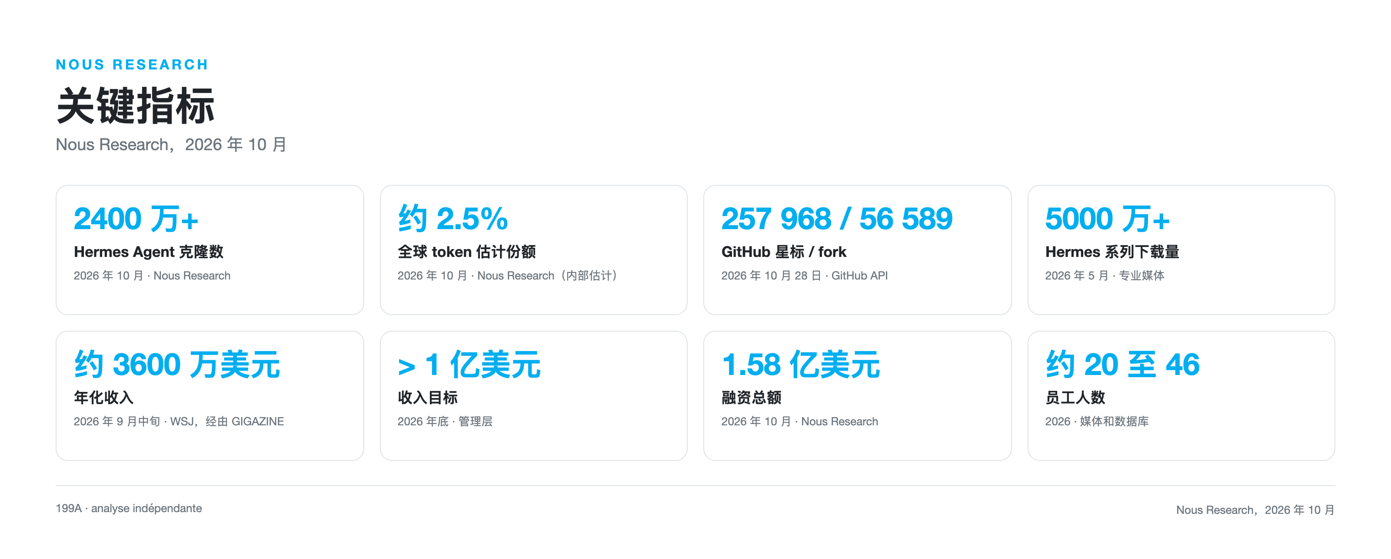The image size is (1391, 559).
Task: Click the NOUS RESEARCH header label
Action: coord(132,65)
